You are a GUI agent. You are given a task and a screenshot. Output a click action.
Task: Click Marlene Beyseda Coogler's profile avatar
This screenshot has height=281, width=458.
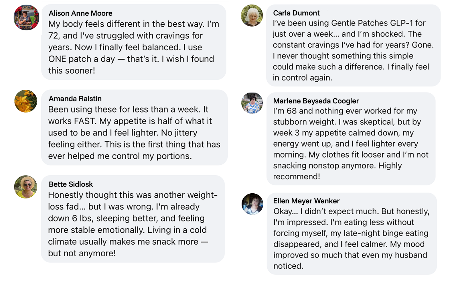tap(252, 103)
